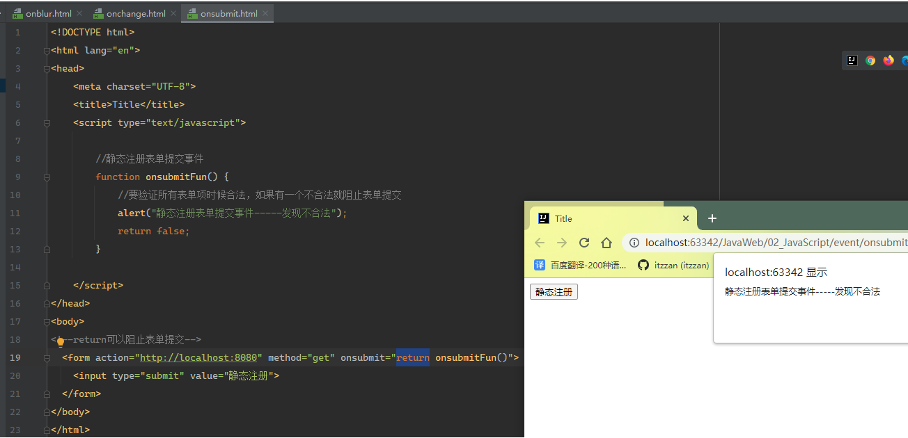
Task: Close the onblur.html editor tab
Action: click(79, 13)
